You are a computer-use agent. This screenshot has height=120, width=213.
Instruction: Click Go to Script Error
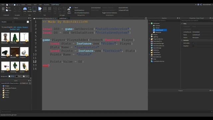[96, 8]
